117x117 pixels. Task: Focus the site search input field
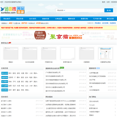(85, 10)
